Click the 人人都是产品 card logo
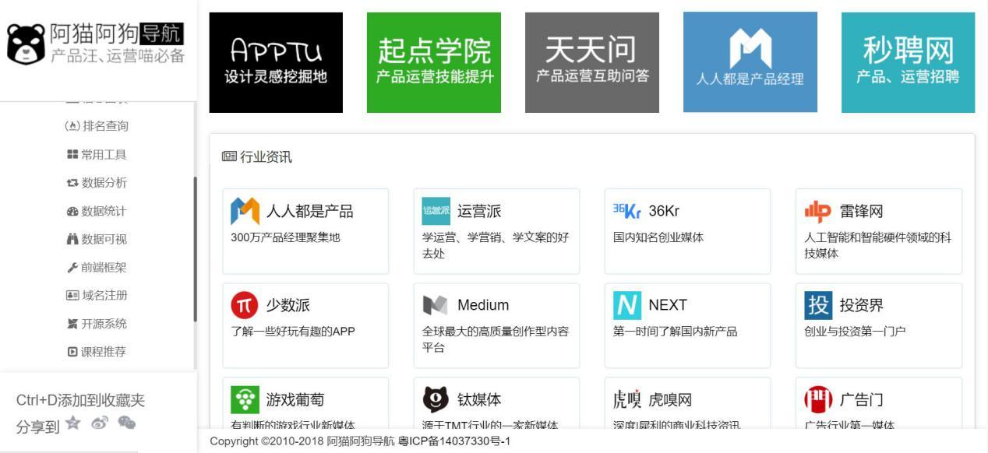Image resolution: width=988 pixels, height=453 pixels. (x=245, y=211)
